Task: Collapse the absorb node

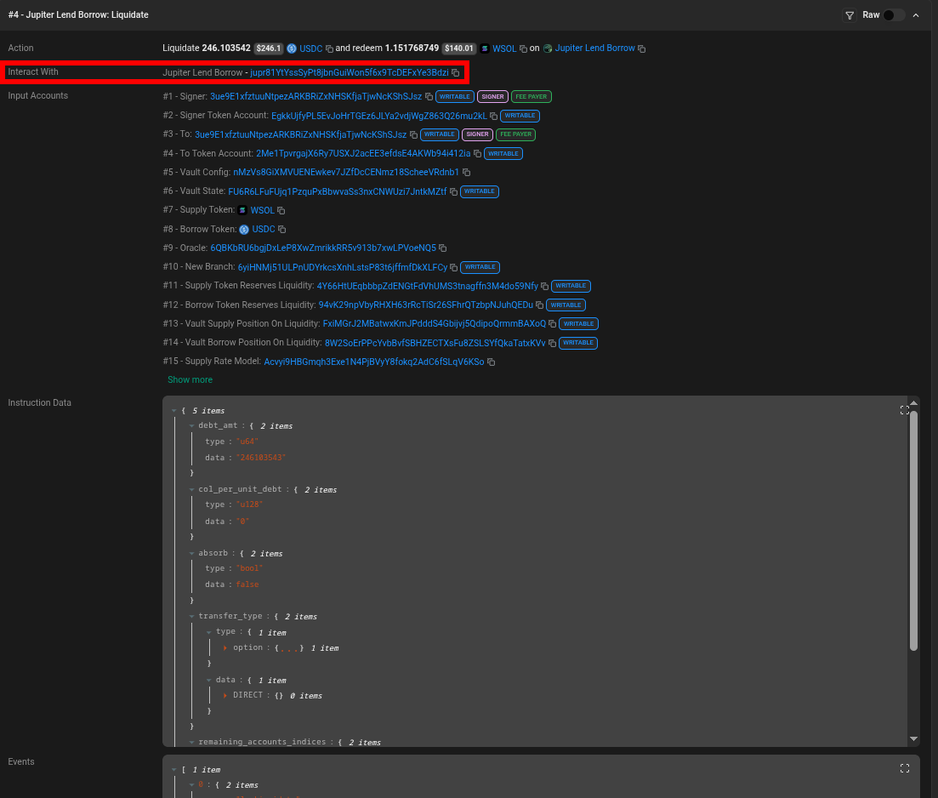Action: (191, 553)
